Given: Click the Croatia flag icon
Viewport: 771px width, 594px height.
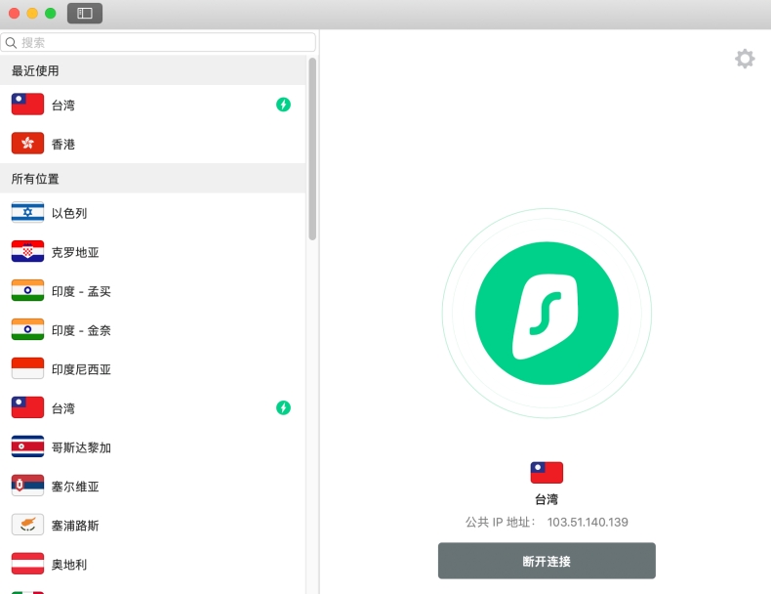Looking at the screenshot, I should 27,251.
